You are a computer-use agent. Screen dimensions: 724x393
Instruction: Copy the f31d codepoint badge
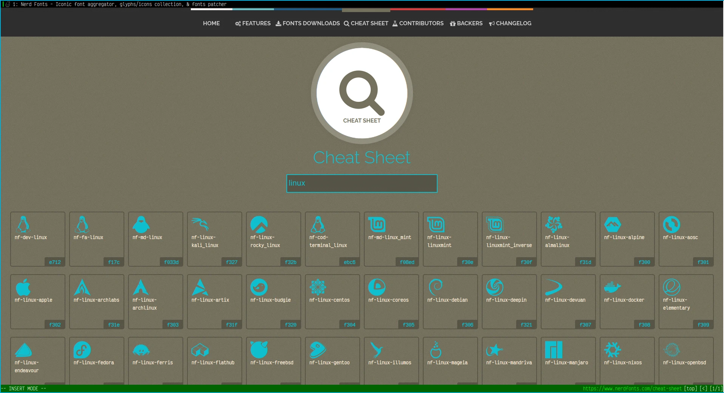click(585, 262)
